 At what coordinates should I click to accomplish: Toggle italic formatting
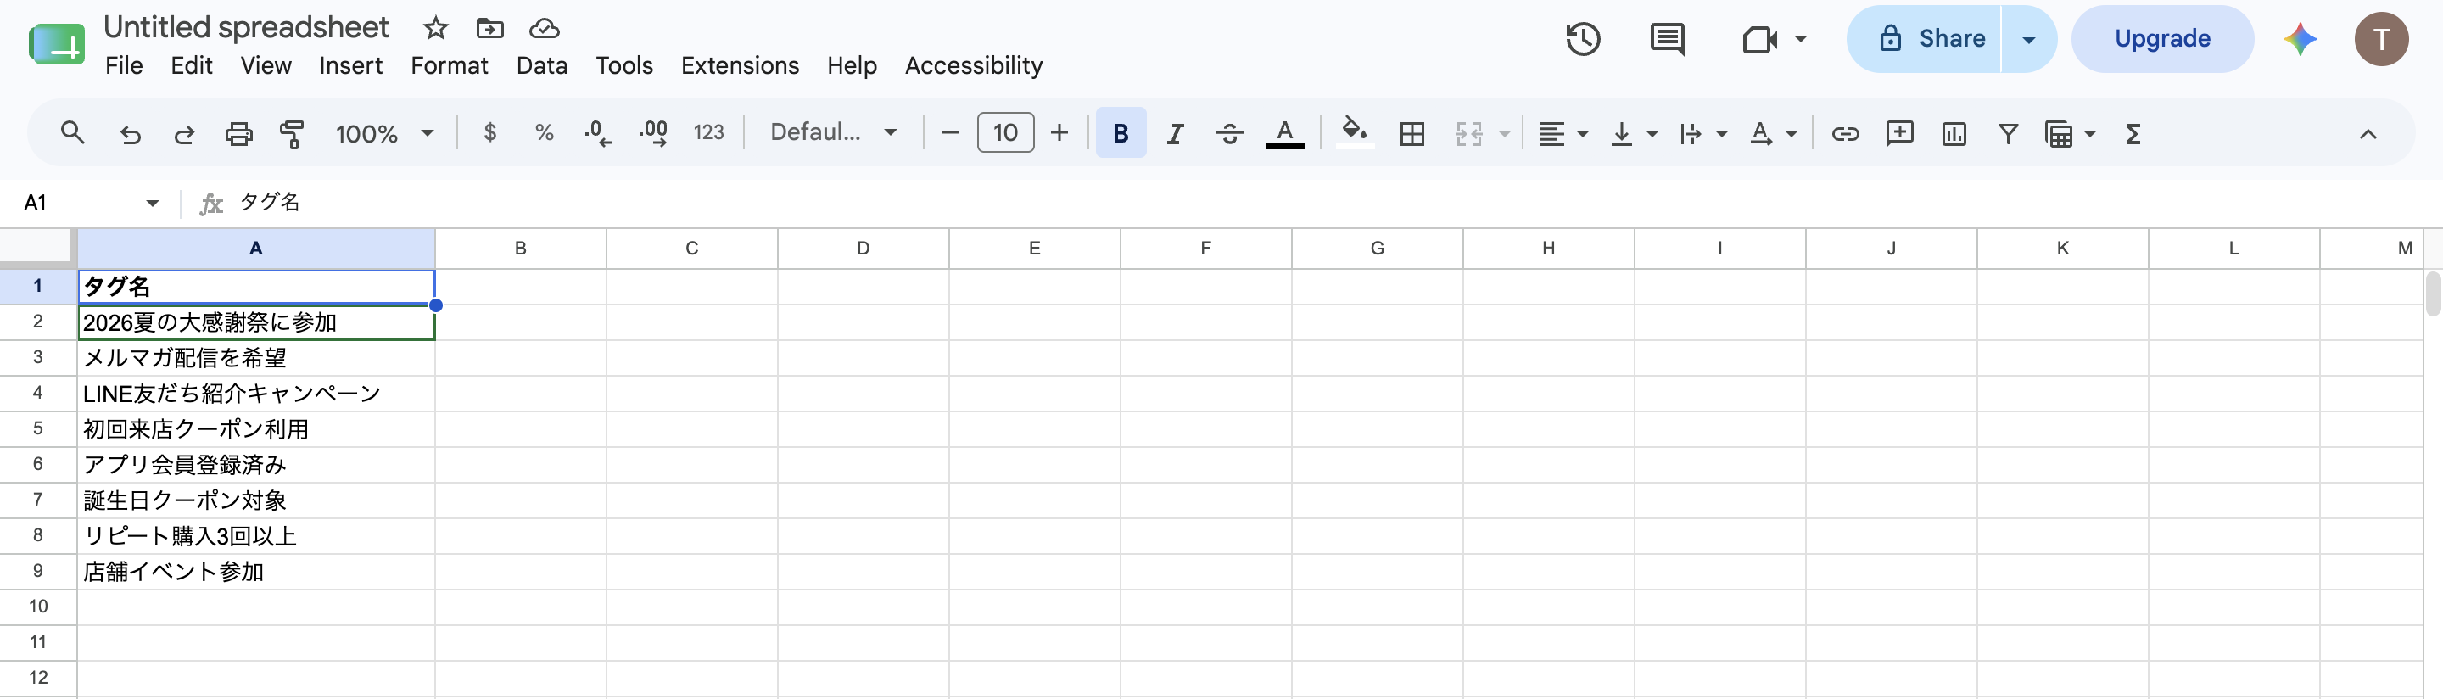tap(1175, 134)
